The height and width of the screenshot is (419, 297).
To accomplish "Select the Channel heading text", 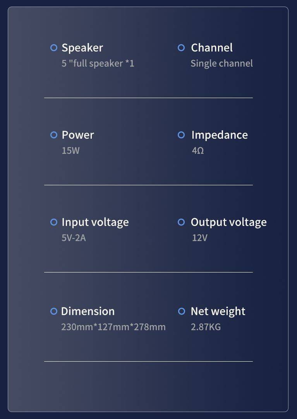I will coord(212,48).
